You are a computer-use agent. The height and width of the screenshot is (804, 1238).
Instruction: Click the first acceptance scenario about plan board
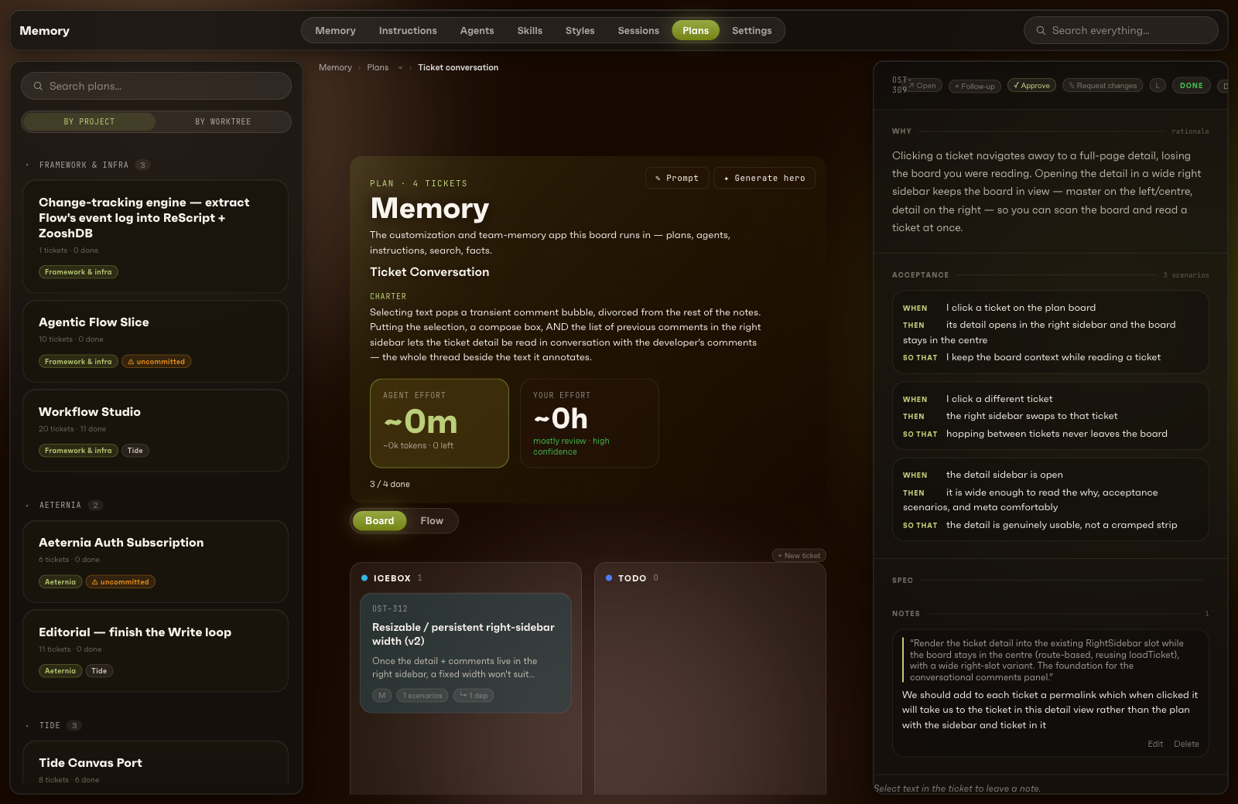click(x=1050, y=332)
